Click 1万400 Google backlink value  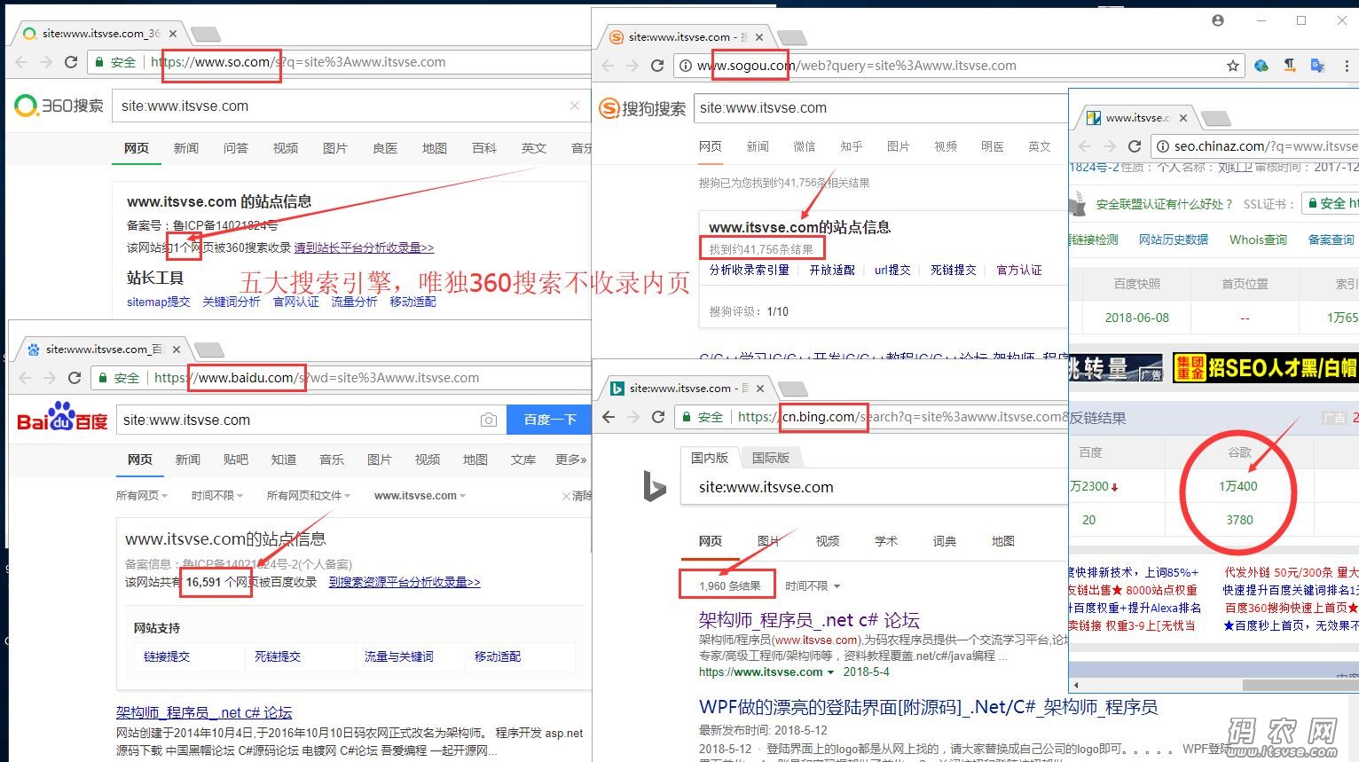click(1237, 486)
